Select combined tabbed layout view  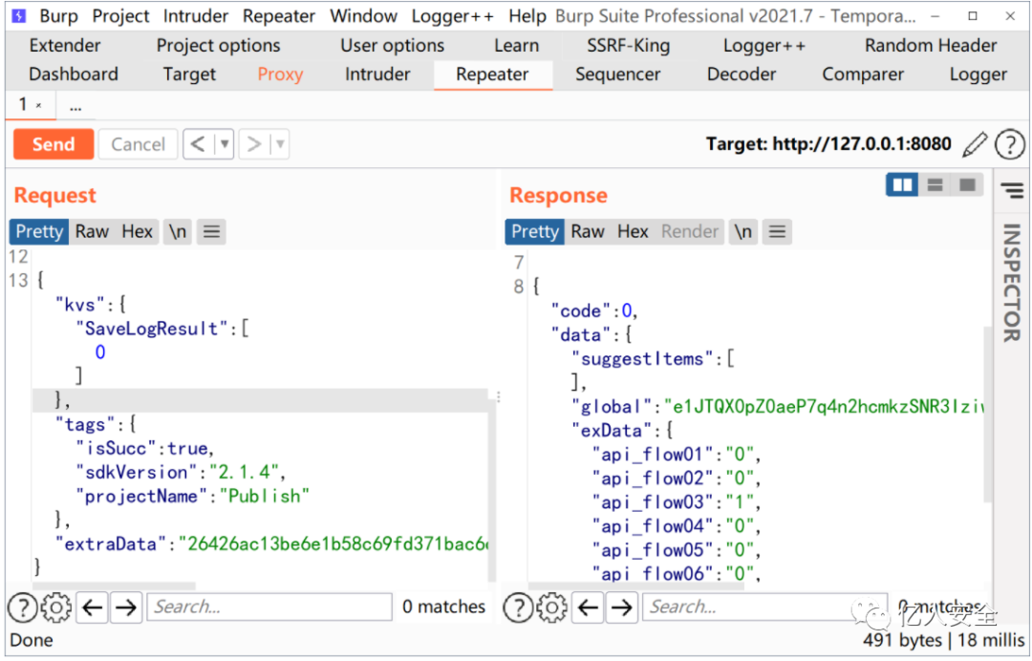pos(967,184)
